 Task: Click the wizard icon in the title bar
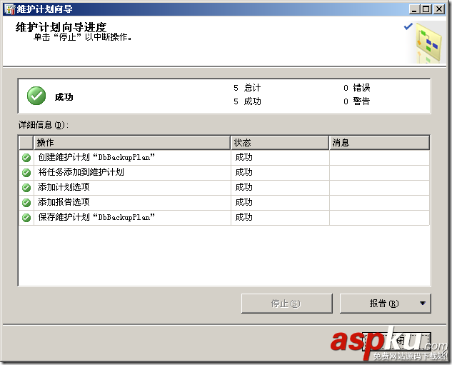[10, 9]
